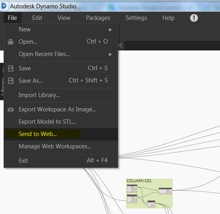
Task: Open the Settings menu
Action: click(136, 18)
